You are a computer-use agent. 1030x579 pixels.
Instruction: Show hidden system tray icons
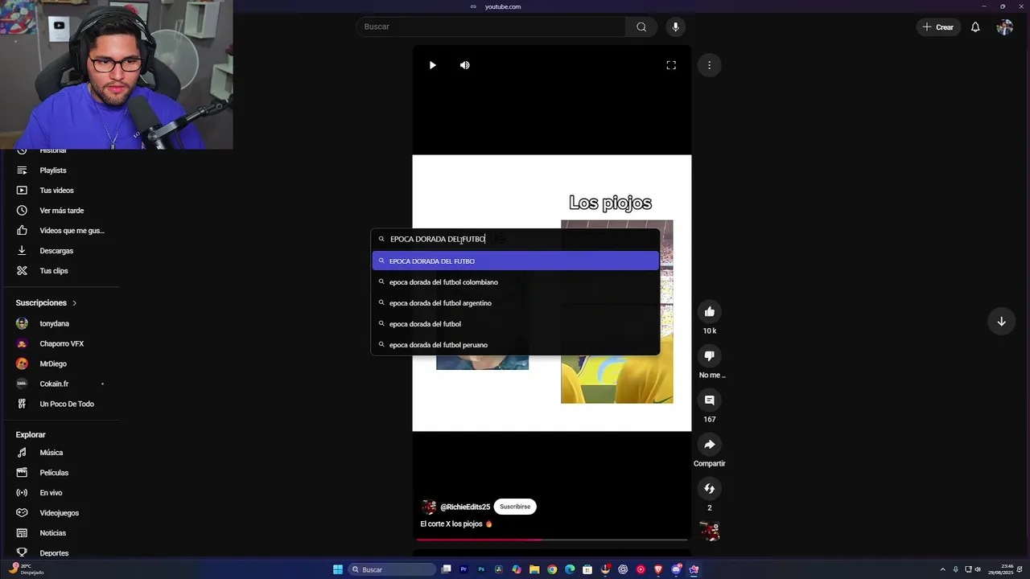click(943, 569)
